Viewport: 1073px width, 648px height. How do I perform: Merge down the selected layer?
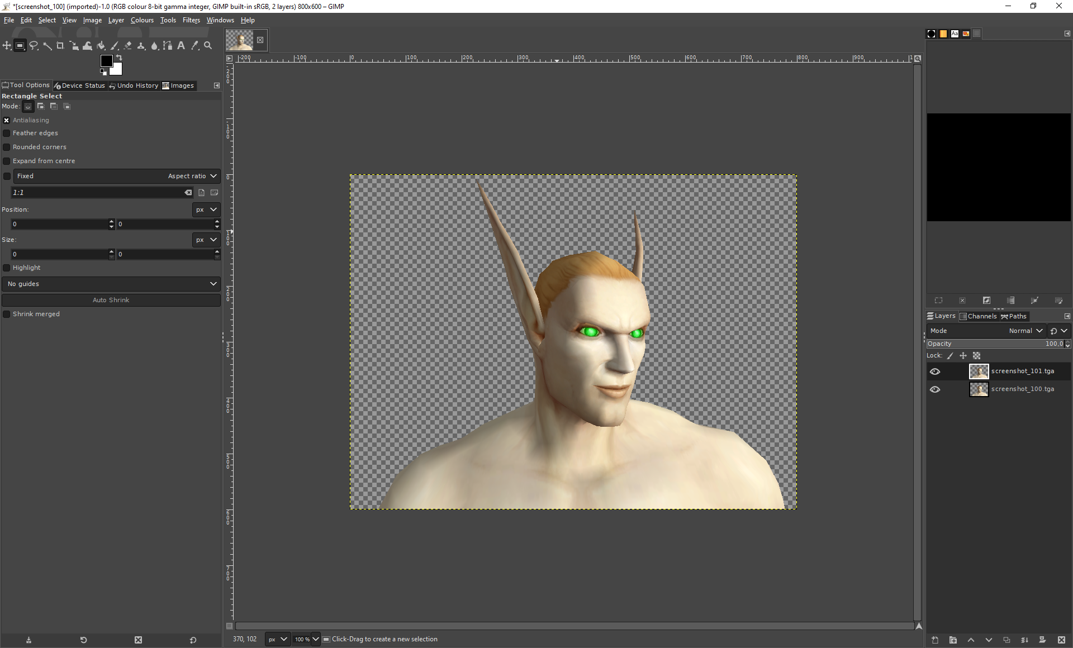click(1024, 640)
